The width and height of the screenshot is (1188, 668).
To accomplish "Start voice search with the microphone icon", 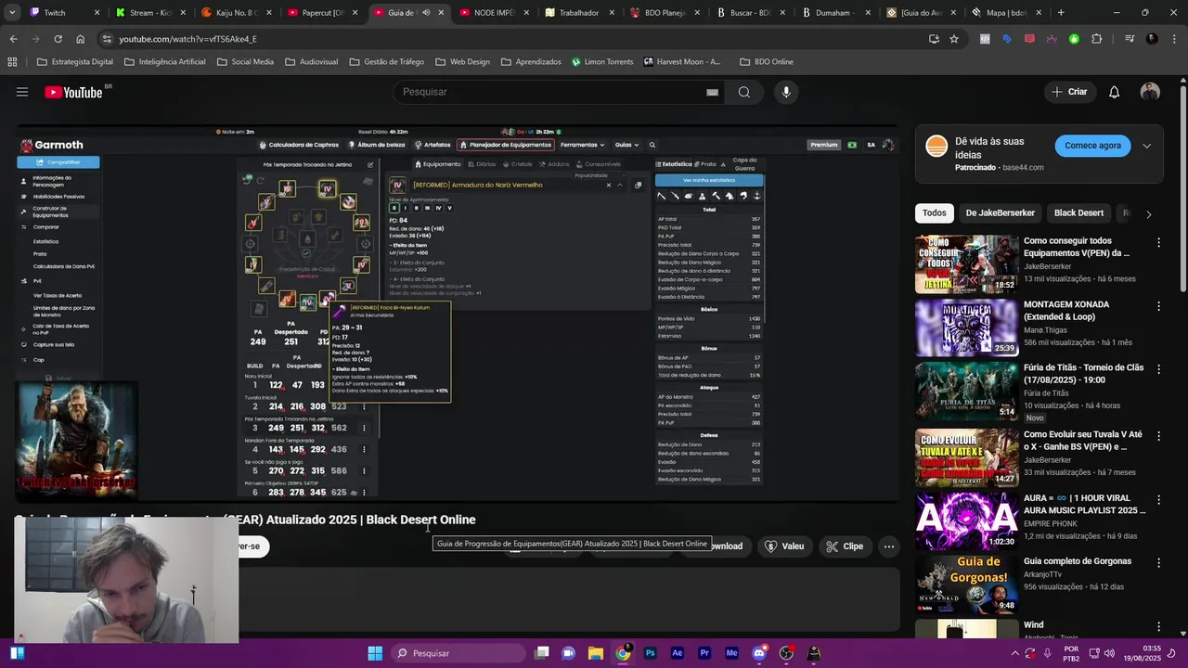I will (786, 92).
